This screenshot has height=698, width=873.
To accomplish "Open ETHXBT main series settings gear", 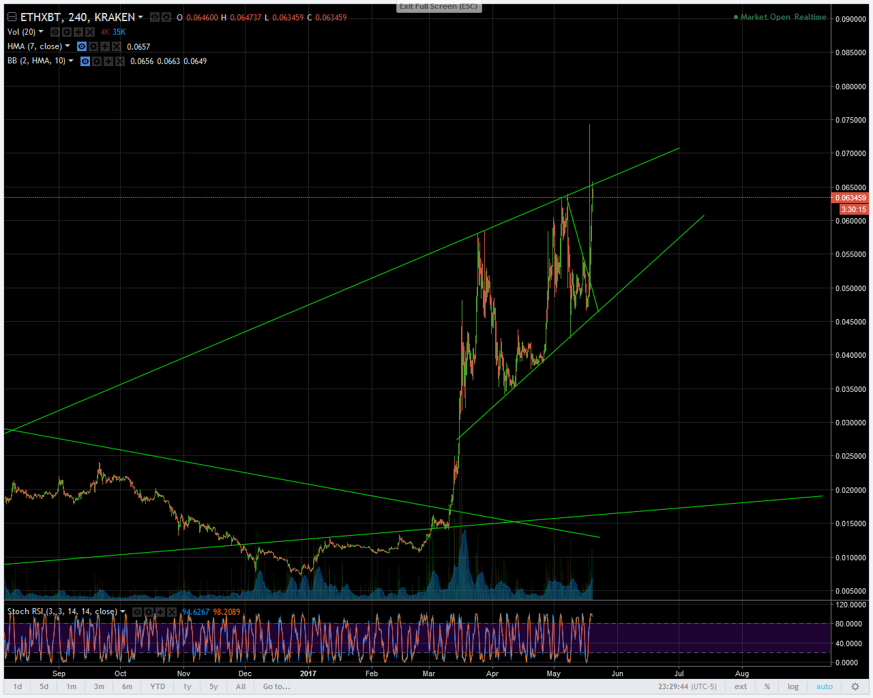I will pyautogui.click(x=166, y=17).
